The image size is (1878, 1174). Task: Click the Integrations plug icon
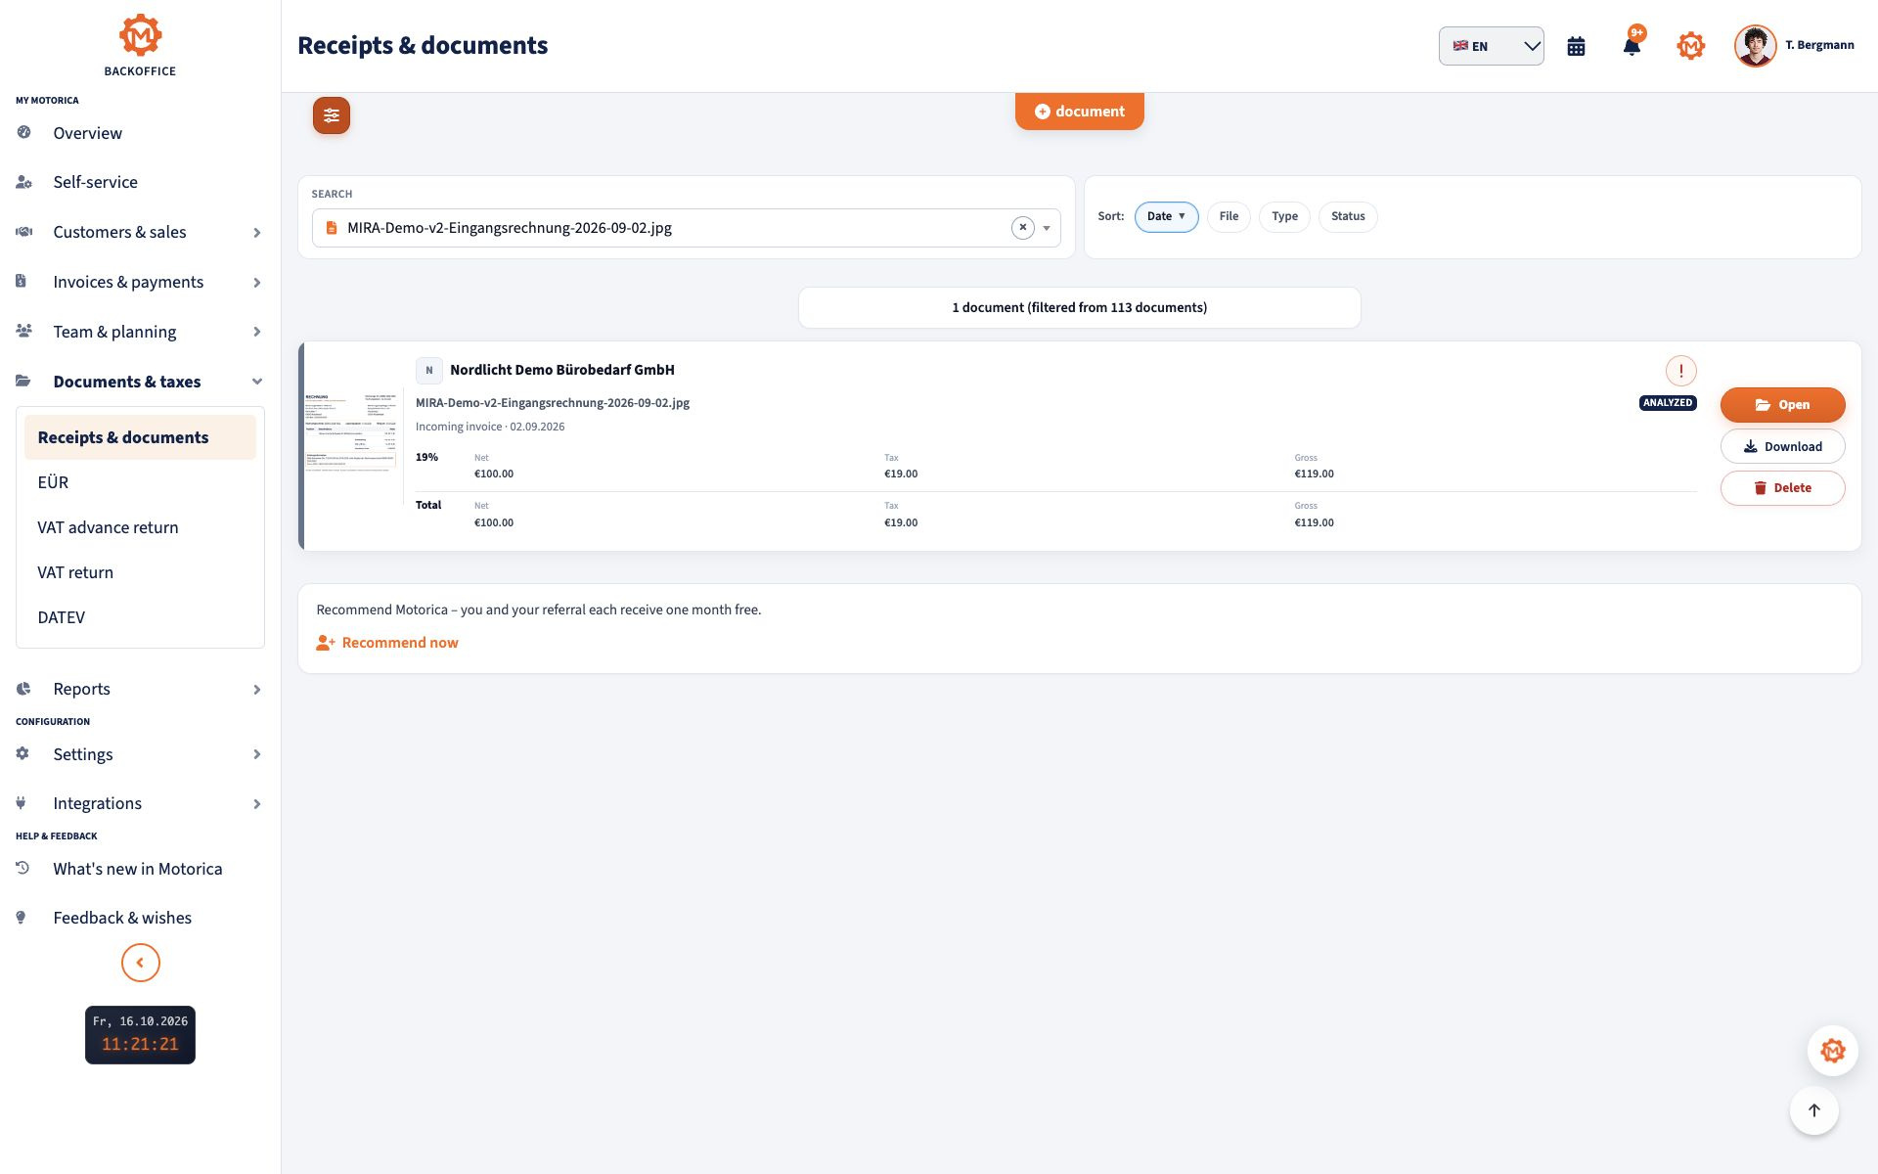(22, 803)
